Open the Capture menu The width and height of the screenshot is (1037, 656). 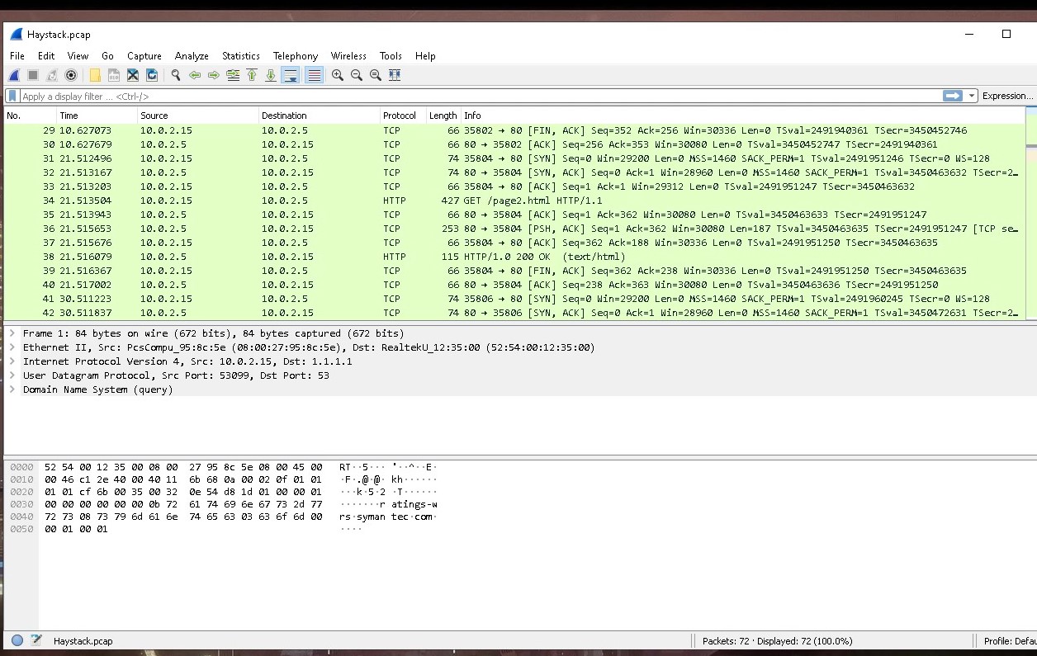pyautogui.click(x=144, y=56)
